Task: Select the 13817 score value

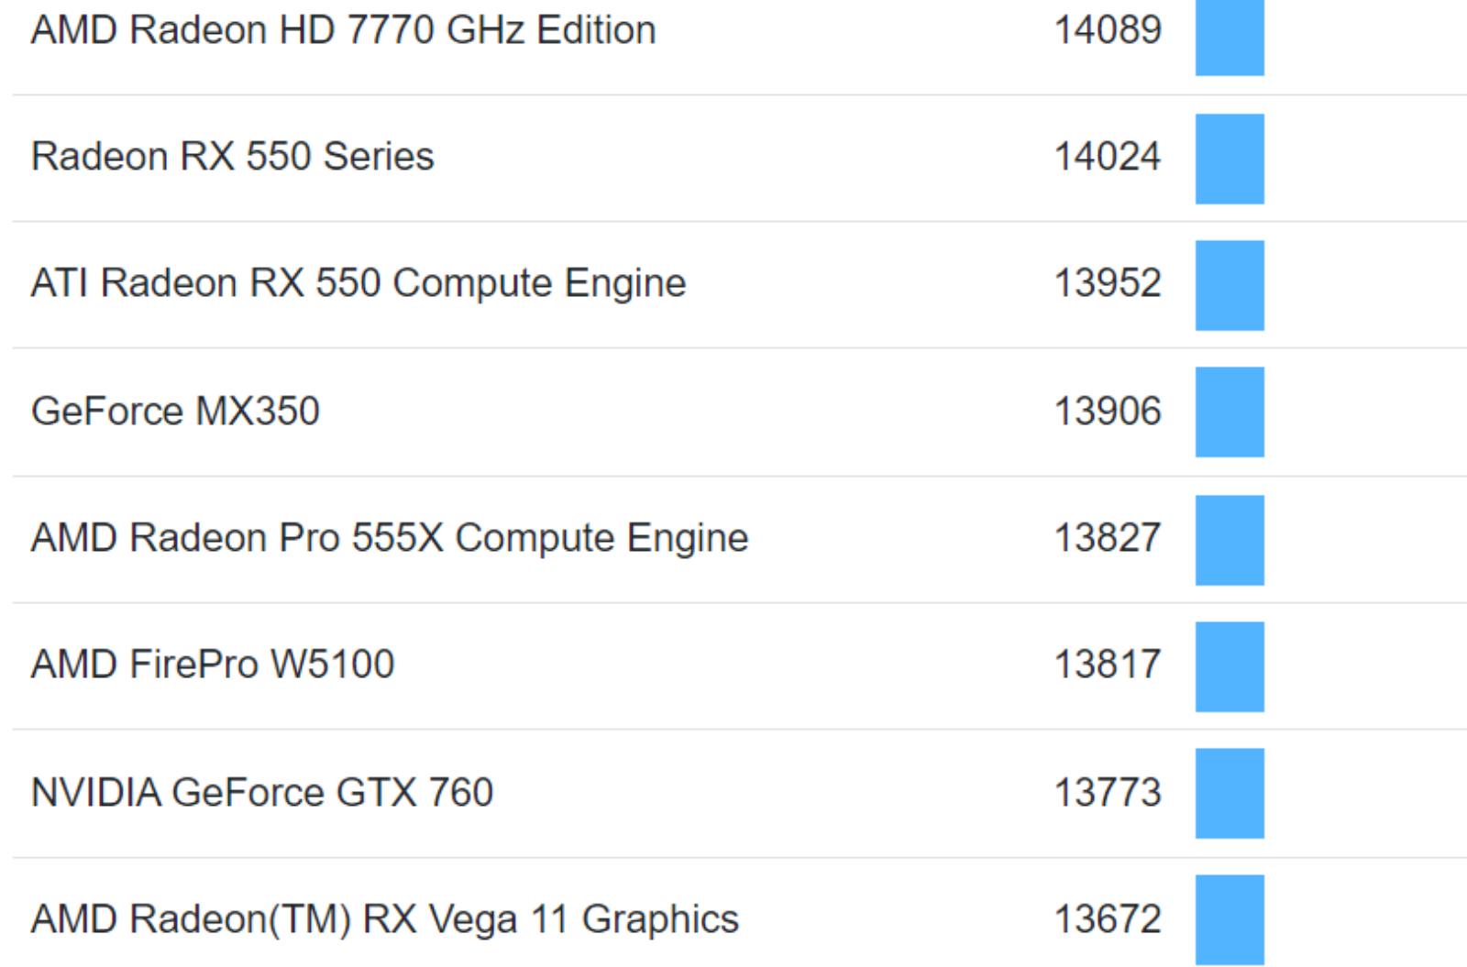Action: pyautogui.click(x=1107, y=664)
